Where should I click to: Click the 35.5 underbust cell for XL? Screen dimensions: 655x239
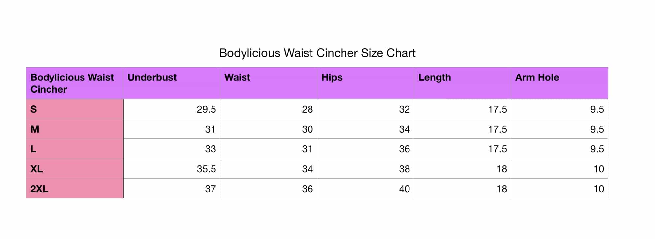172,169
